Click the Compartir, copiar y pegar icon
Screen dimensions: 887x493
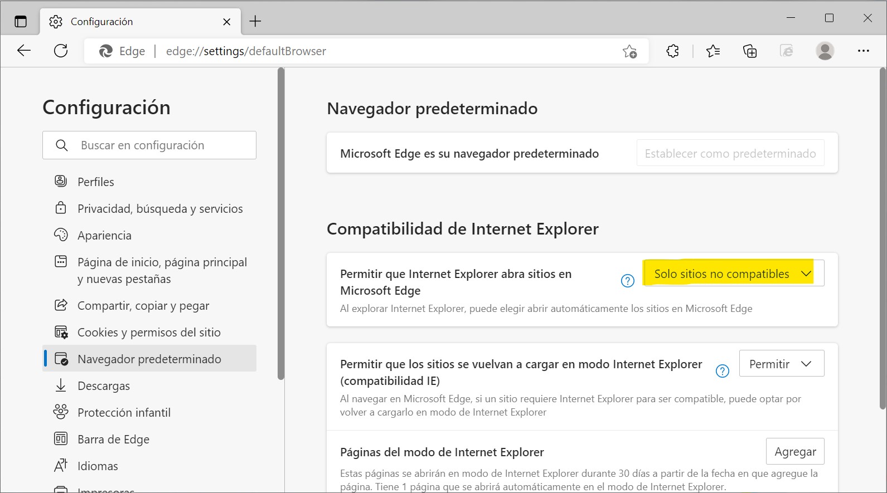[x=61, y=305]
